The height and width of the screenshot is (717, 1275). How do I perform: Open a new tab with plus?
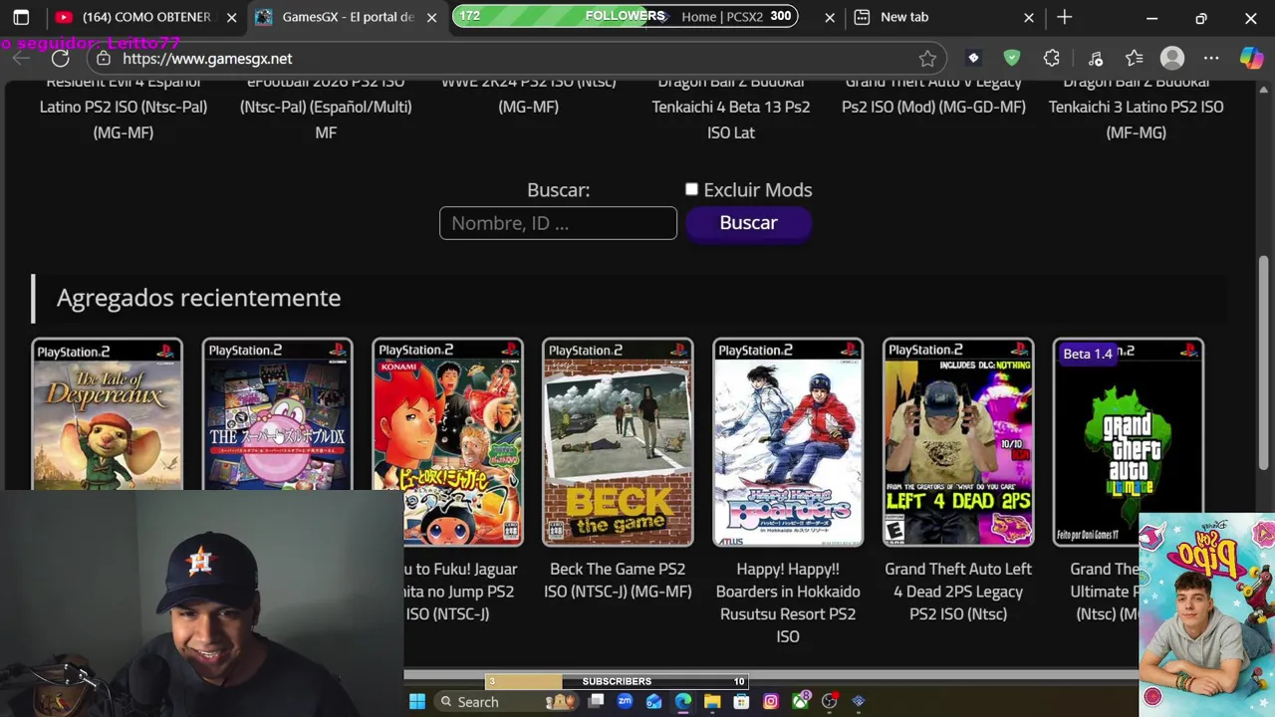(x=1065, y=17)
